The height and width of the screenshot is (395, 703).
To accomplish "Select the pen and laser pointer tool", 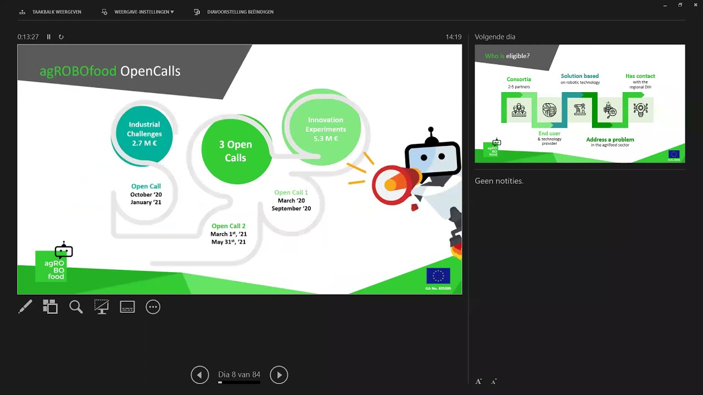I will [x=25, y=307].
